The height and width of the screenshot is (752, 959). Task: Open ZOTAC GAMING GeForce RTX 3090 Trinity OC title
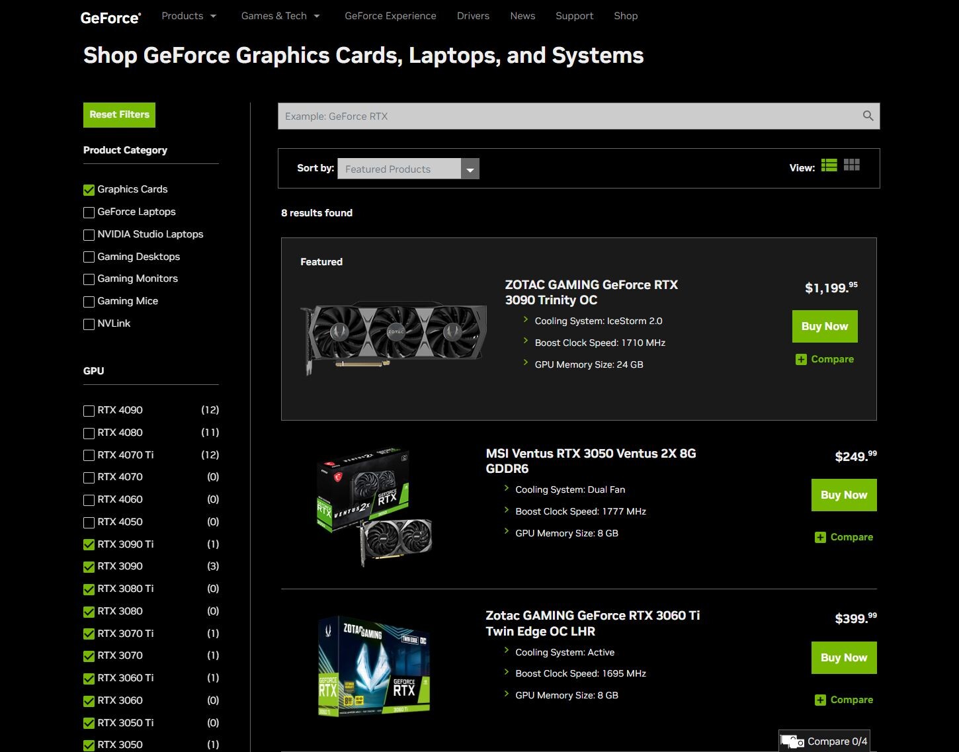tap(591, 292)
